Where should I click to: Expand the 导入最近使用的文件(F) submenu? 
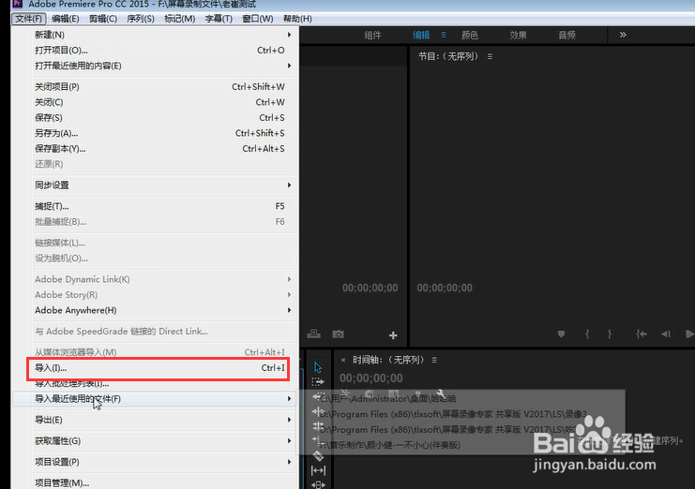click(x=289, y=399)
